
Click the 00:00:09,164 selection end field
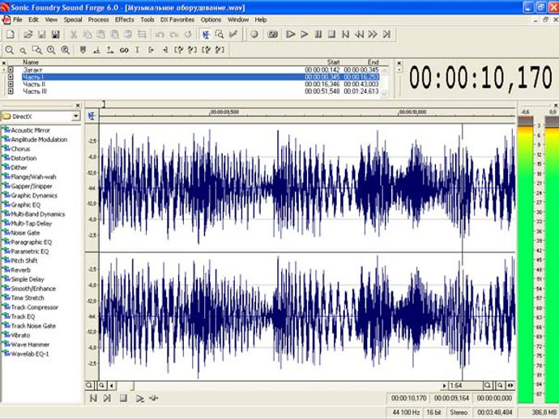pos(451,398)
